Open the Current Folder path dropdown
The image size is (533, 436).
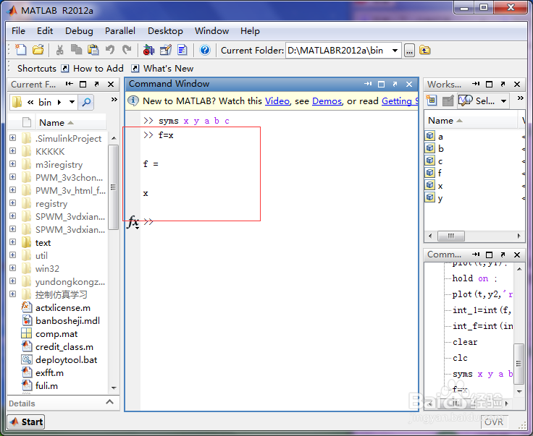click(395, 51)
